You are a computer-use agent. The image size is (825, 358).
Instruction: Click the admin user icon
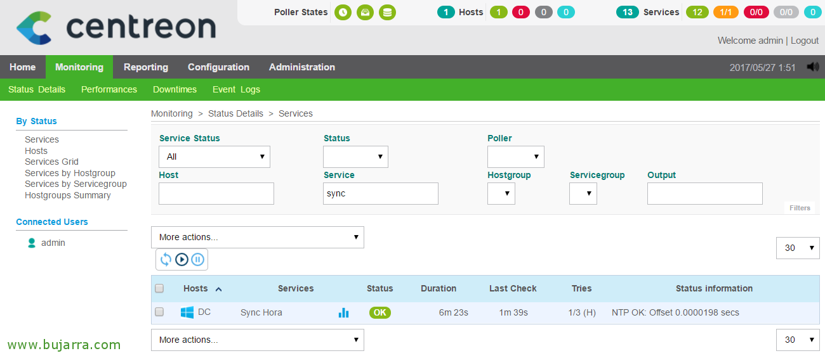coord(32,243)
